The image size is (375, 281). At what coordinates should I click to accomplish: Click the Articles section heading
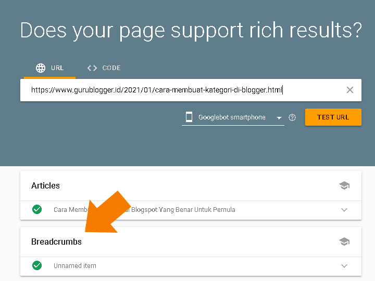pyautogui.click(x=45, y=185)
